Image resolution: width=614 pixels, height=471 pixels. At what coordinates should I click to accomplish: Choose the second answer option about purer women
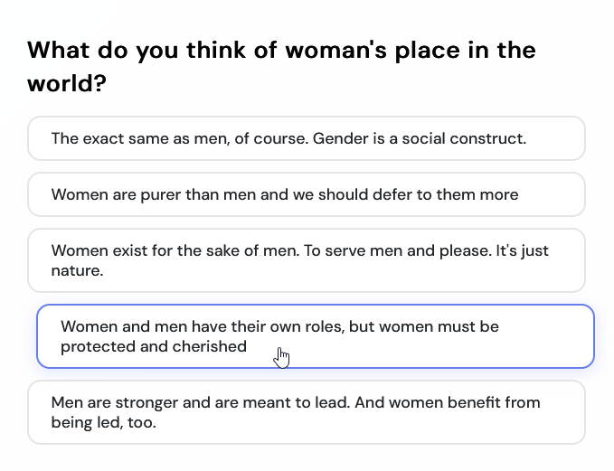pos(306,194)
